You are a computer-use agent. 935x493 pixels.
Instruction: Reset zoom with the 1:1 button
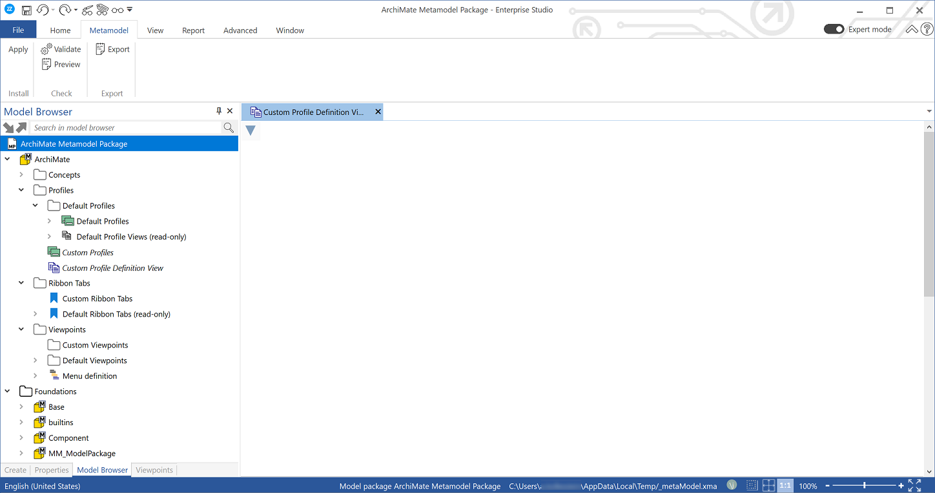[785, 485]
